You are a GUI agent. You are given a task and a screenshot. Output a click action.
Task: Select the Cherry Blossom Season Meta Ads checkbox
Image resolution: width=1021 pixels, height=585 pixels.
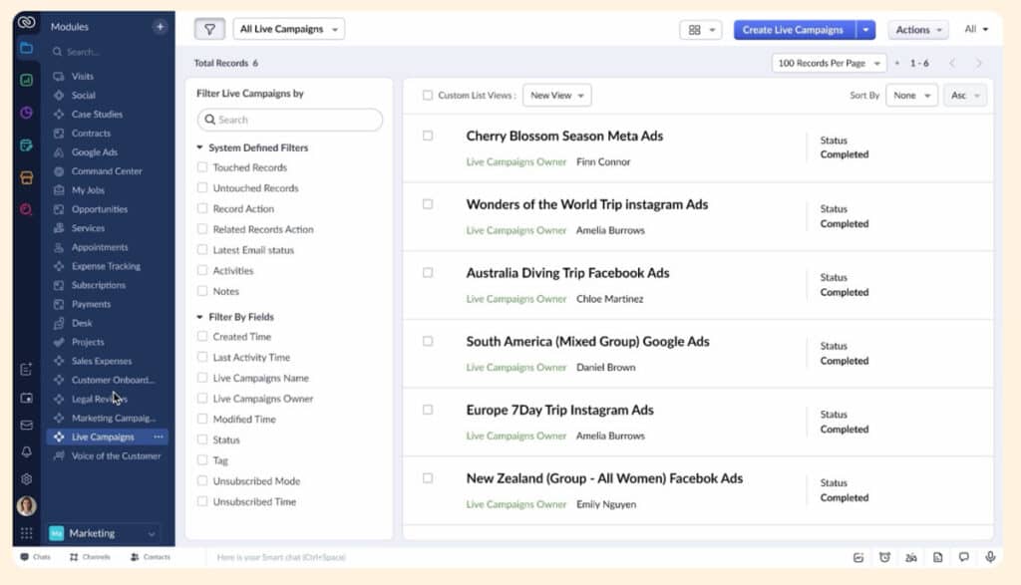click(x=428, y=136)
